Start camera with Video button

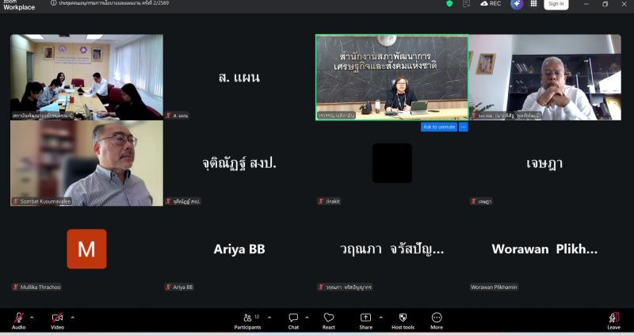coord(57,321)
